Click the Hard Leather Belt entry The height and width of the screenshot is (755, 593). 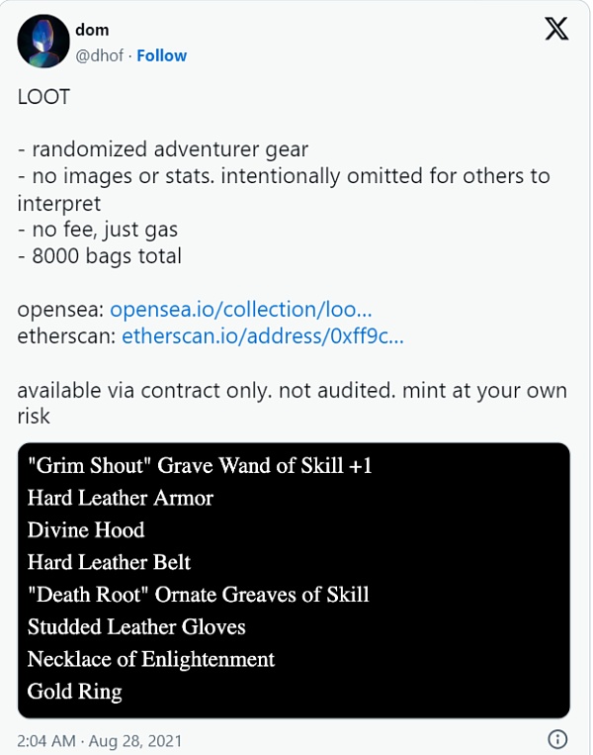109,562
